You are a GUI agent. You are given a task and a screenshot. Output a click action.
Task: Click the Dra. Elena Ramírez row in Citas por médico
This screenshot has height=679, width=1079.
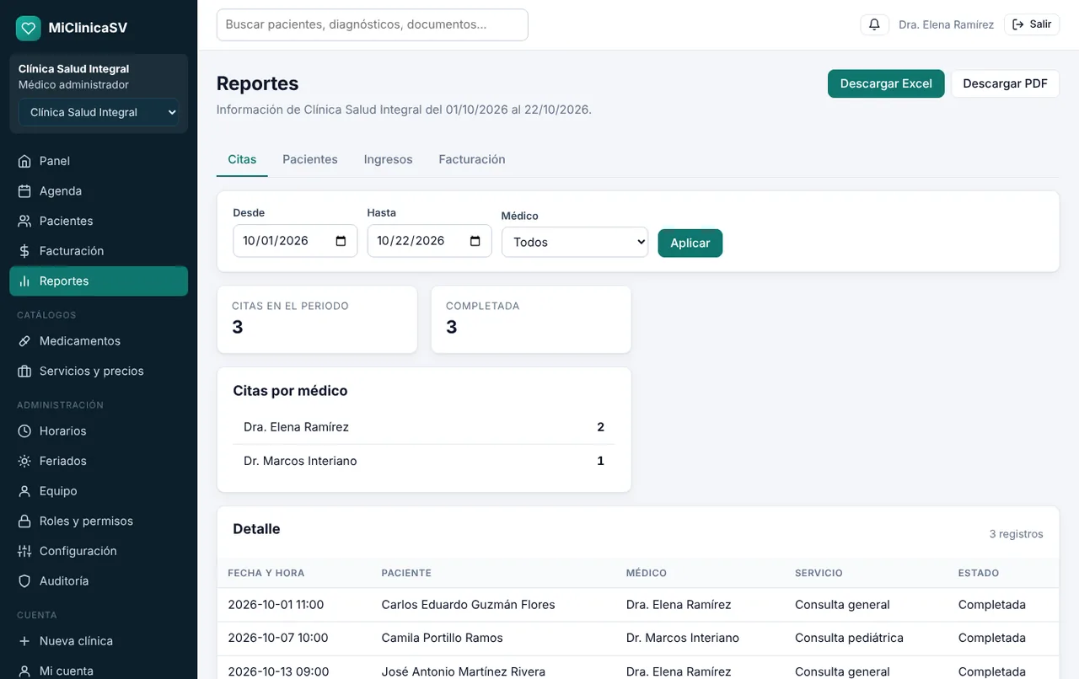tap(424, 427)
